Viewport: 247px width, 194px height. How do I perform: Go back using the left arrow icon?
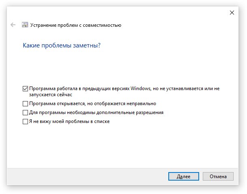coord(13,25)
